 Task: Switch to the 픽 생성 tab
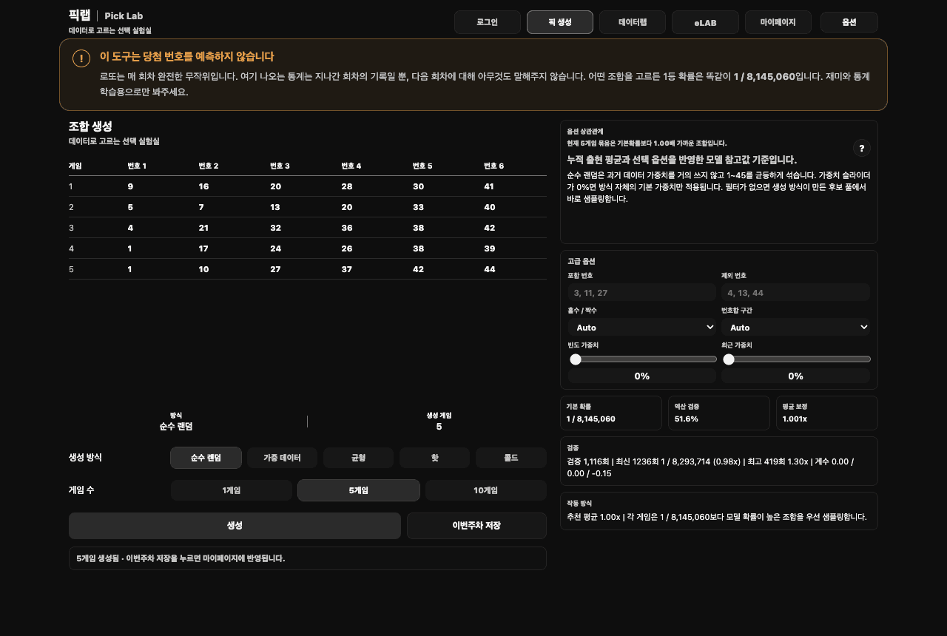(x=560, y=22)
